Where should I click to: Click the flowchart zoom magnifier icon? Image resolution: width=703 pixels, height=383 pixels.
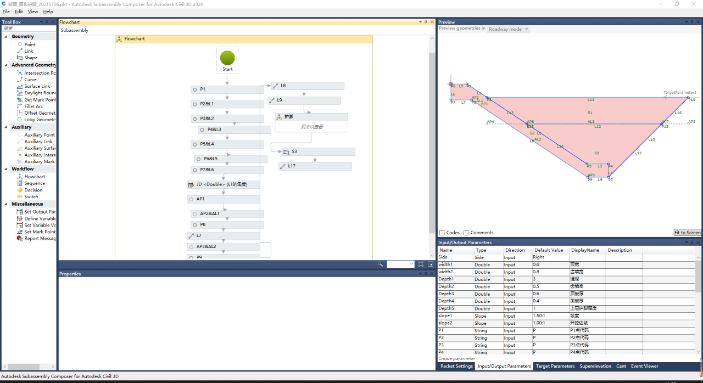click(x=380, y=264)
